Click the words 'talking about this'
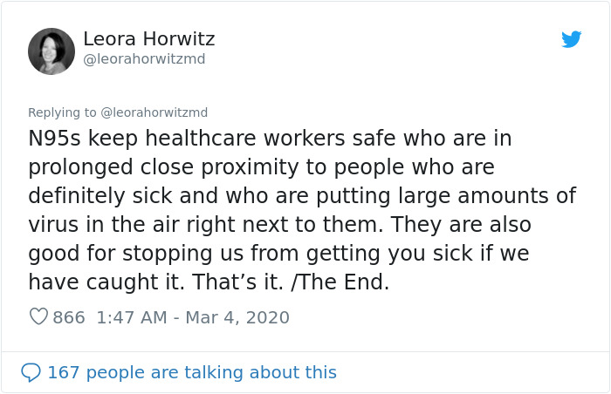 coord(260,372)
